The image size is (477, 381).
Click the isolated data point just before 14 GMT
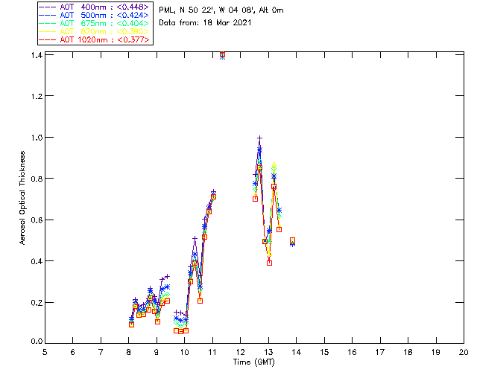coord(292,241)
